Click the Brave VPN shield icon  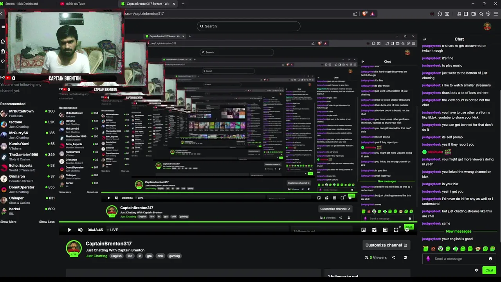point(488,14)
